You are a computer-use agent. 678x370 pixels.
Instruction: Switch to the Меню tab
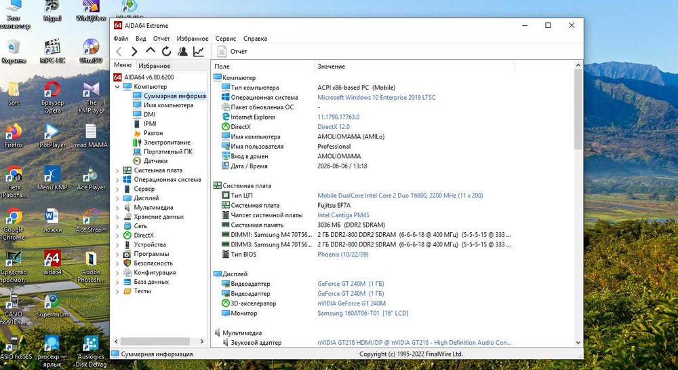click(x=123, y=65)
